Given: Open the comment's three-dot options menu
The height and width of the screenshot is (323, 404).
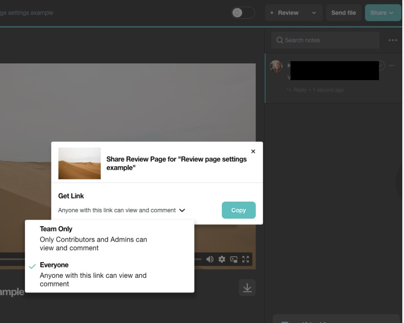Looking at the screenshot, I should click(391, 65).
